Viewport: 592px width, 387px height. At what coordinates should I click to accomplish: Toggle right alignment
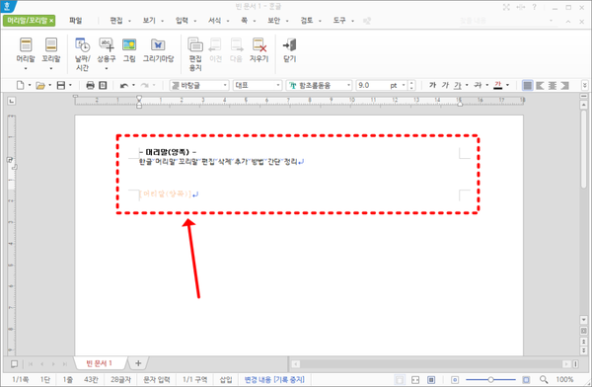click(564, 86)
